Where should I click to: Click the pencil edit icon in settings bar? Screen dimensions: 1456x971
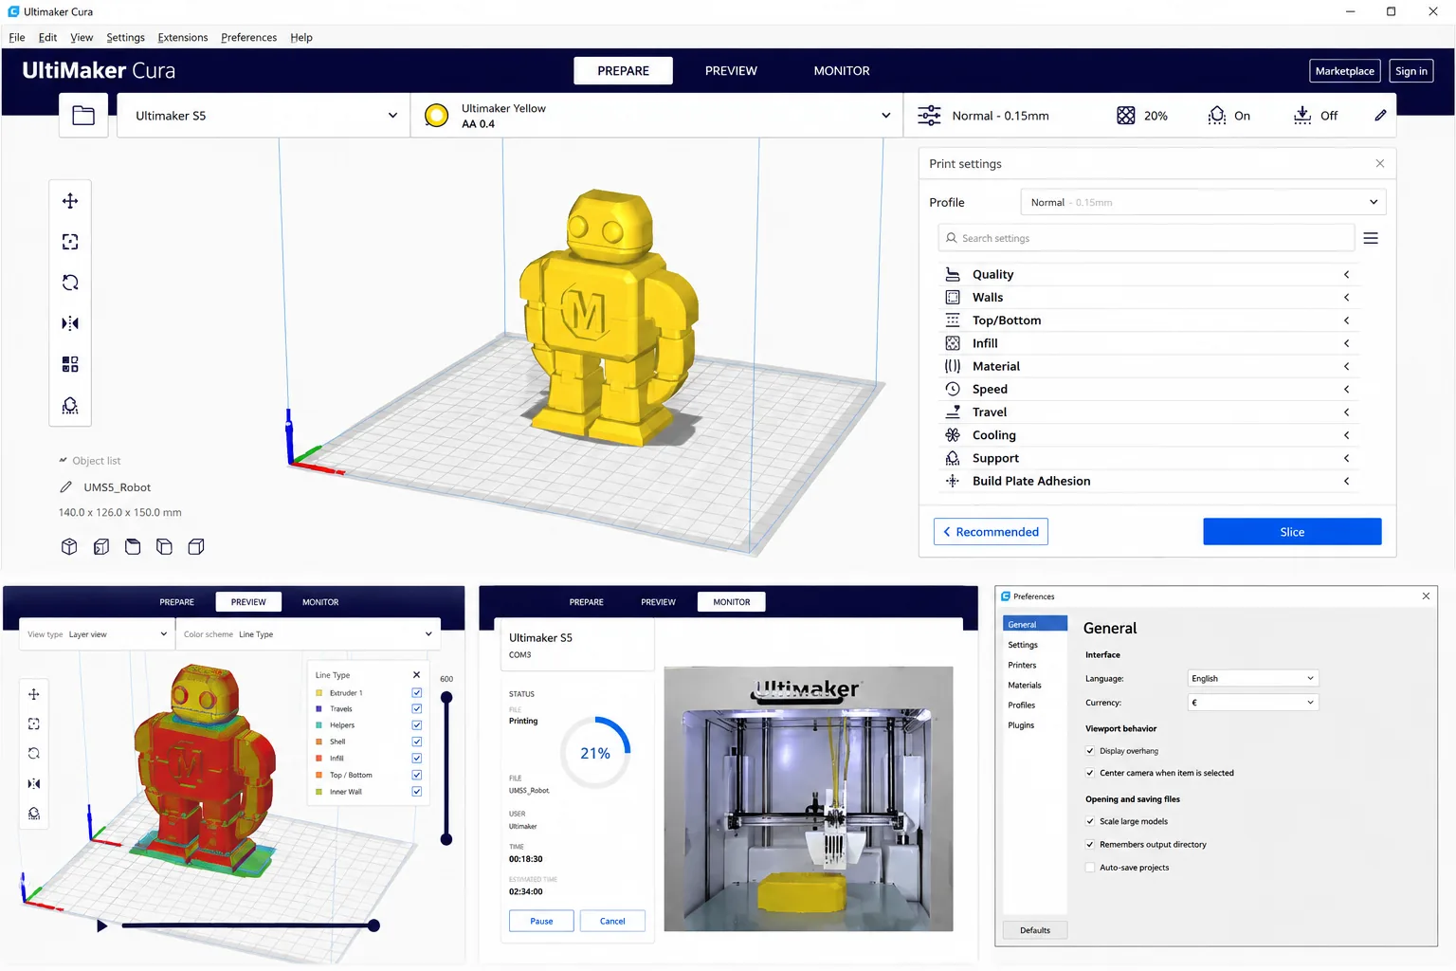[x=1380, y=116]
